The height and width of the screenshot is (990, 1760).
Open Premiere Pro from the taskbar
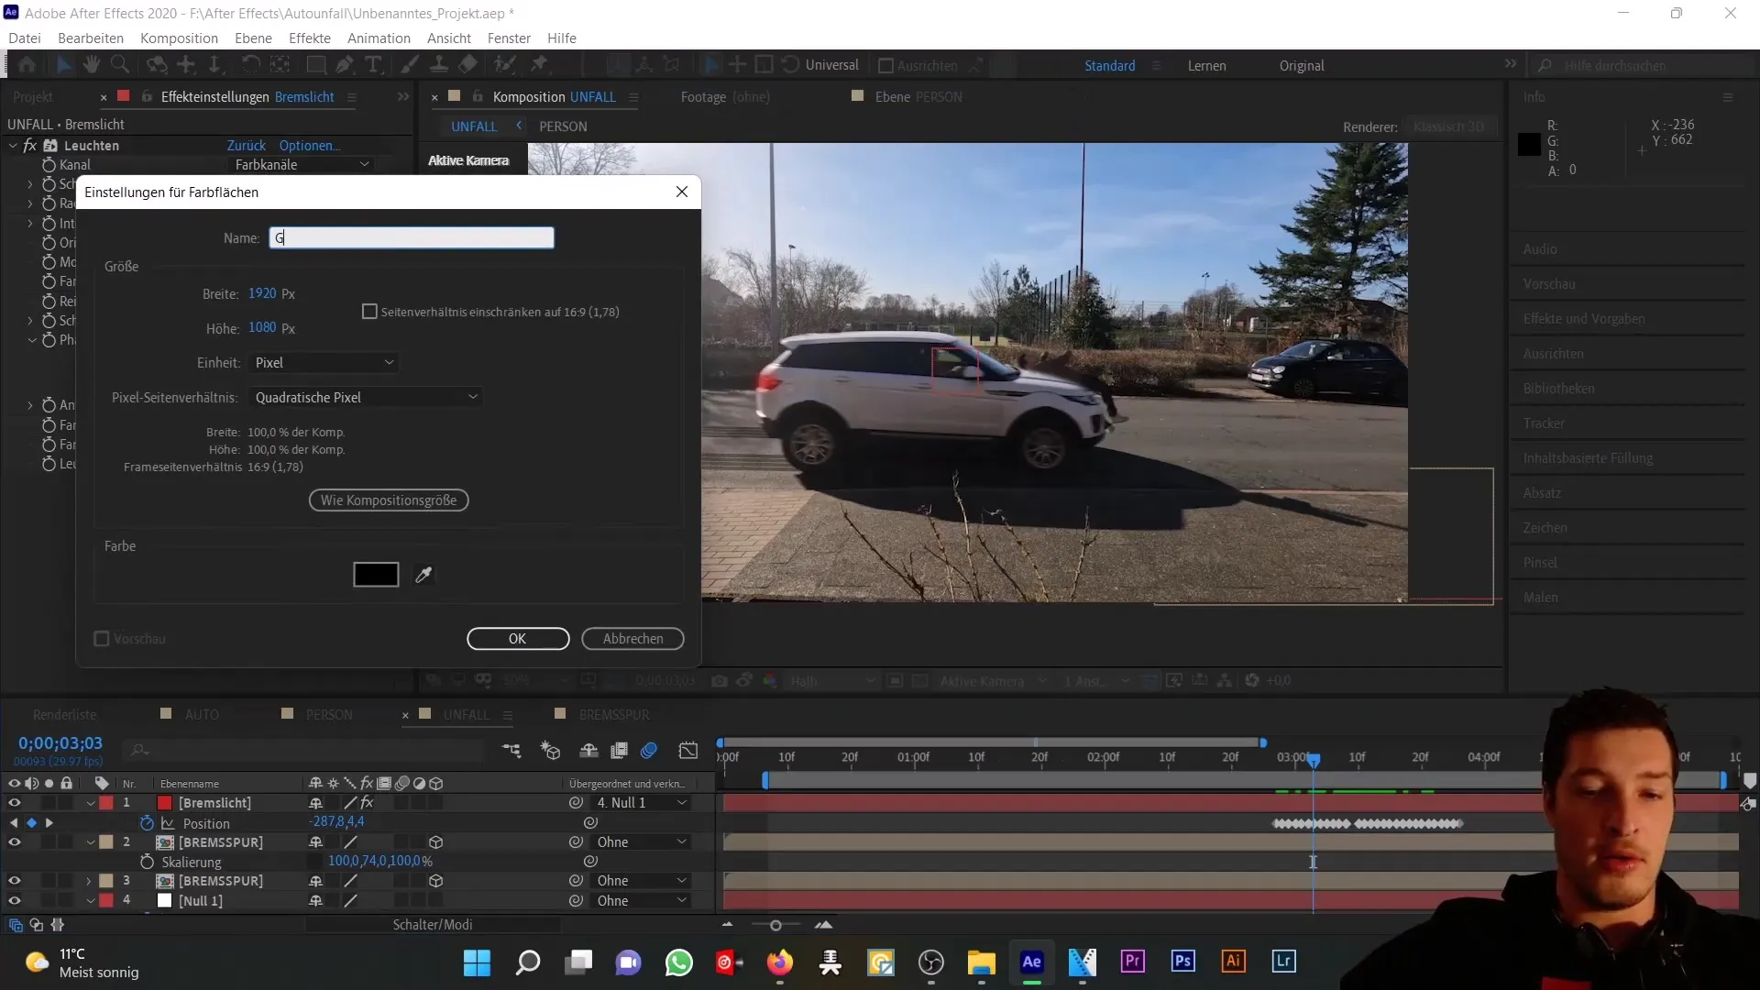(1132, 962)
